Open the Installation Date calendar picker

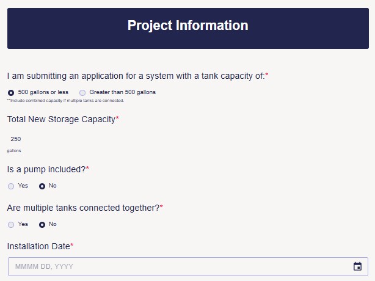point(358,266)
